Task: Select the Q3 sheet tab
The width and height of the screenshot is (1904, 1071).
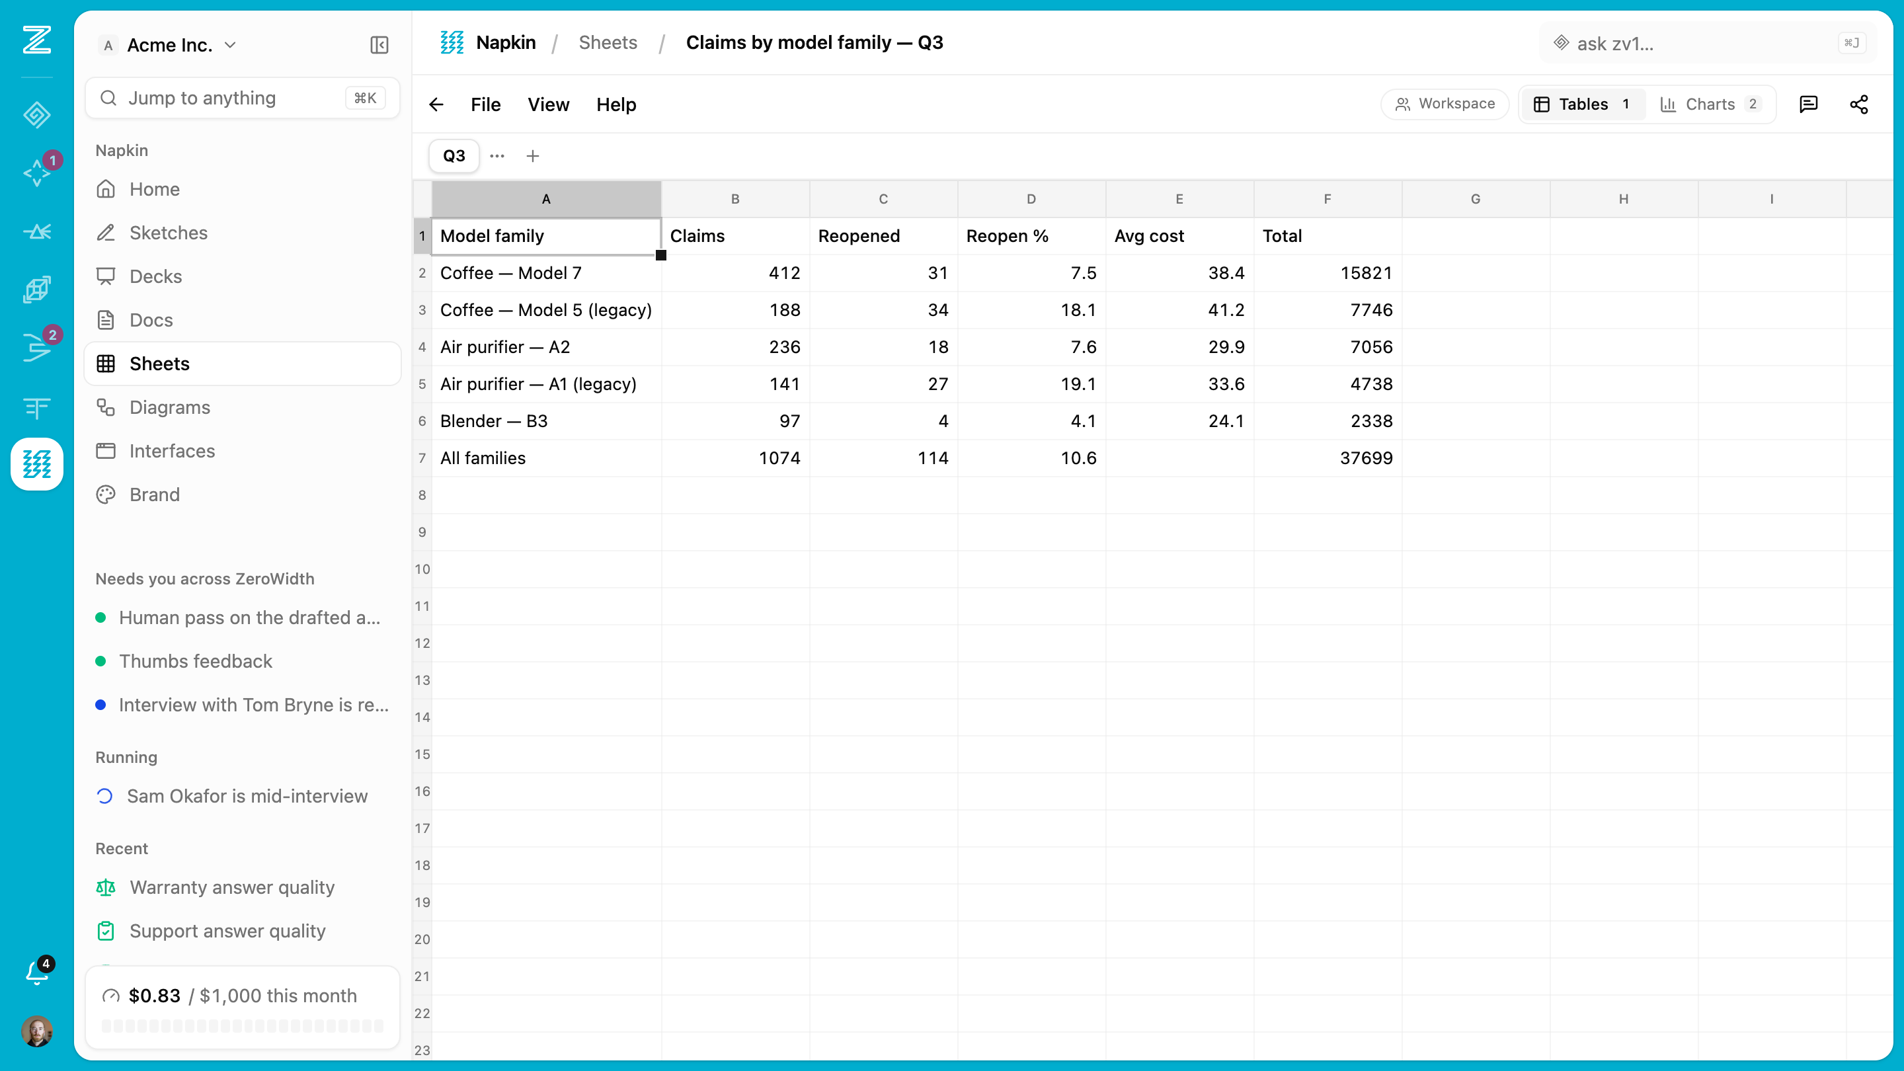Action: [454, 156]
